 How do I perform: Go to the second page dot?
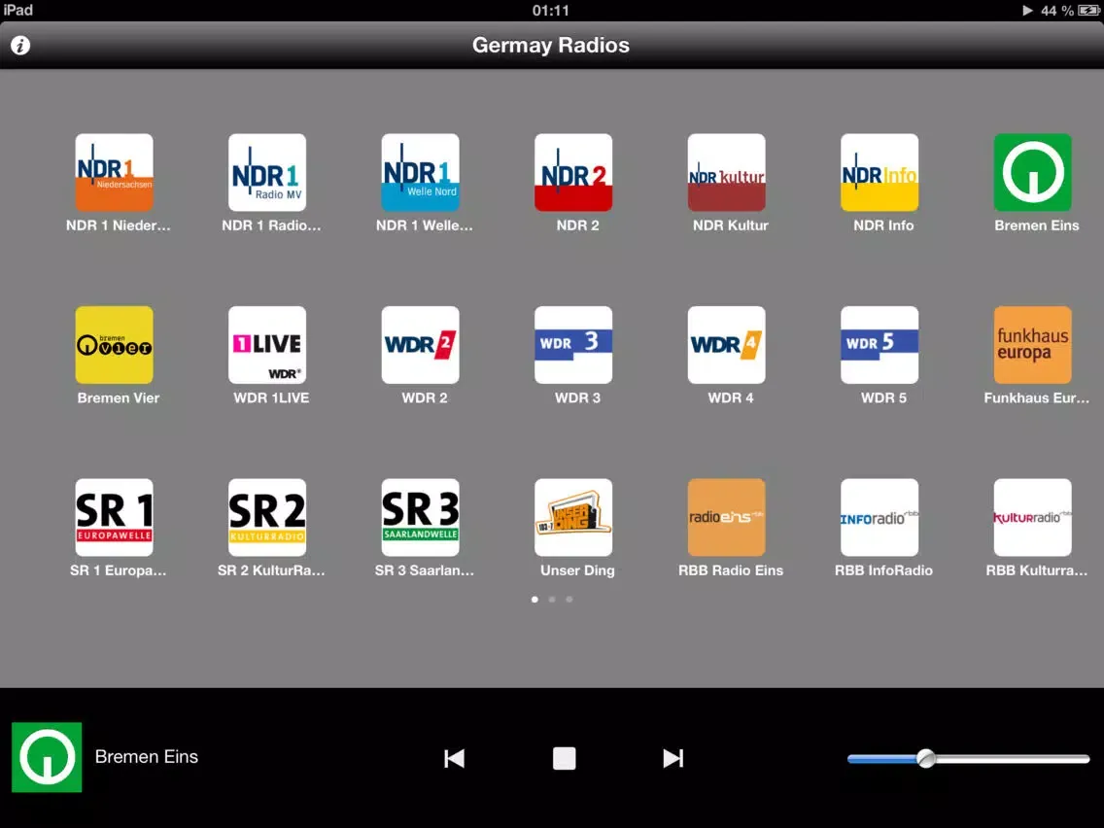[552, 600]
